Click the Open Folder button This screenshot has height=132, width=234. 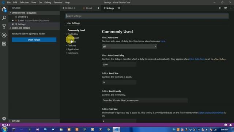pyautogui.click(x=34, y=40)
